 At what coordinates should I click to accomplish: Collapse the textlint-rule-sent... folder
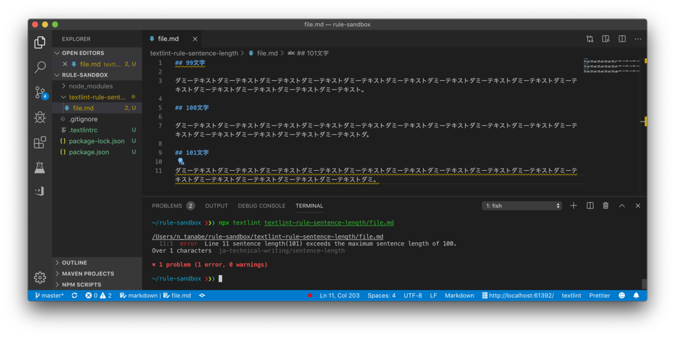click(97, 97)
